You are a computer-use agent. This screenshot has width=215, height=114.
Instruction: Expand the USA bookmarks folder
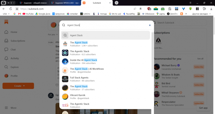[6, 14]
